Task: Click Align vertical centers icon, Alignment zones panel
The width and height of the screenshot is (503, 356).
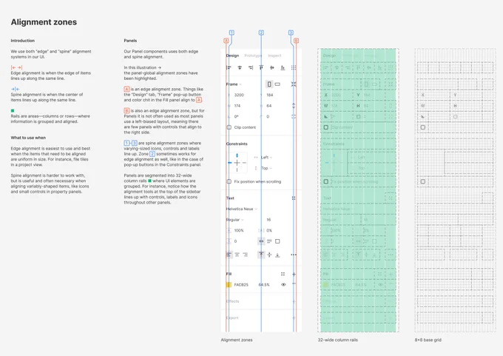Action: tap(272, 67)
